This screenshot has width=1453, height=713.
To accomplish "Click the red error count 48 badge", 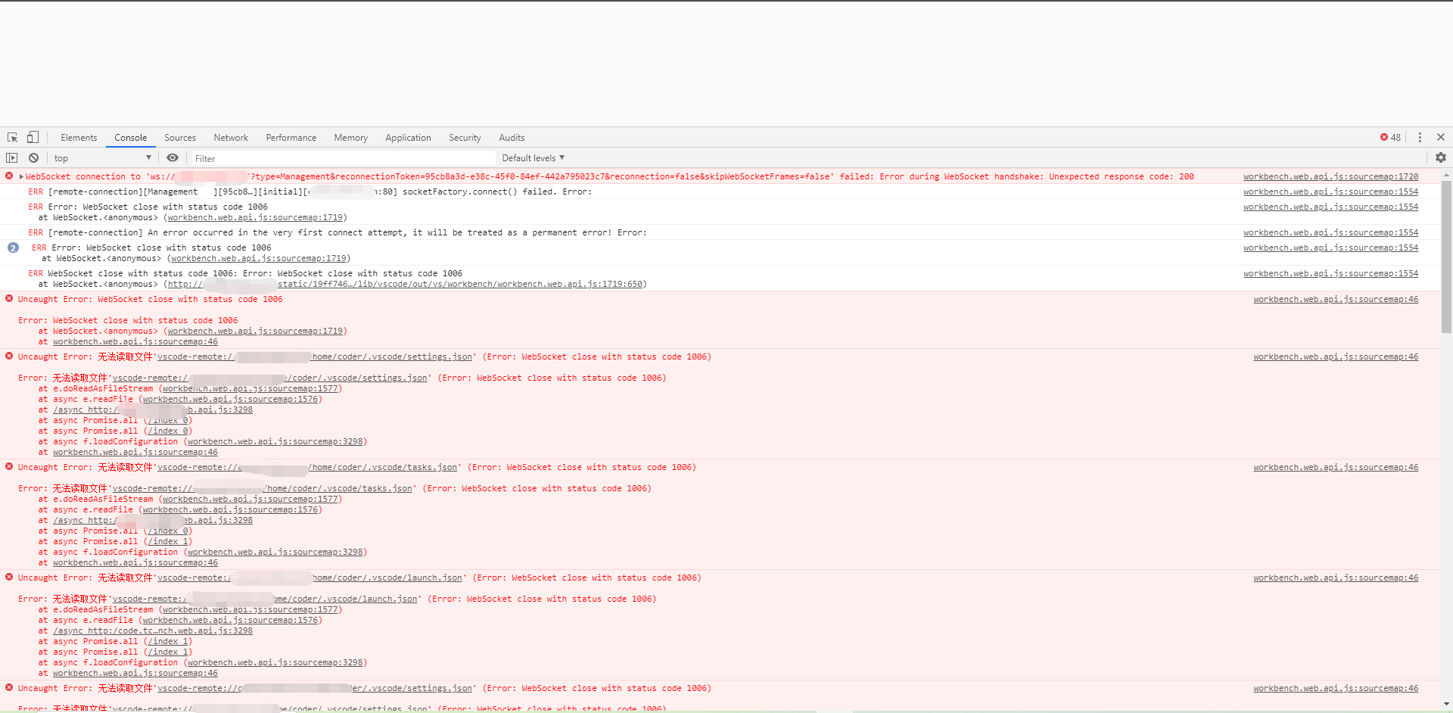I will [1390, 138].
